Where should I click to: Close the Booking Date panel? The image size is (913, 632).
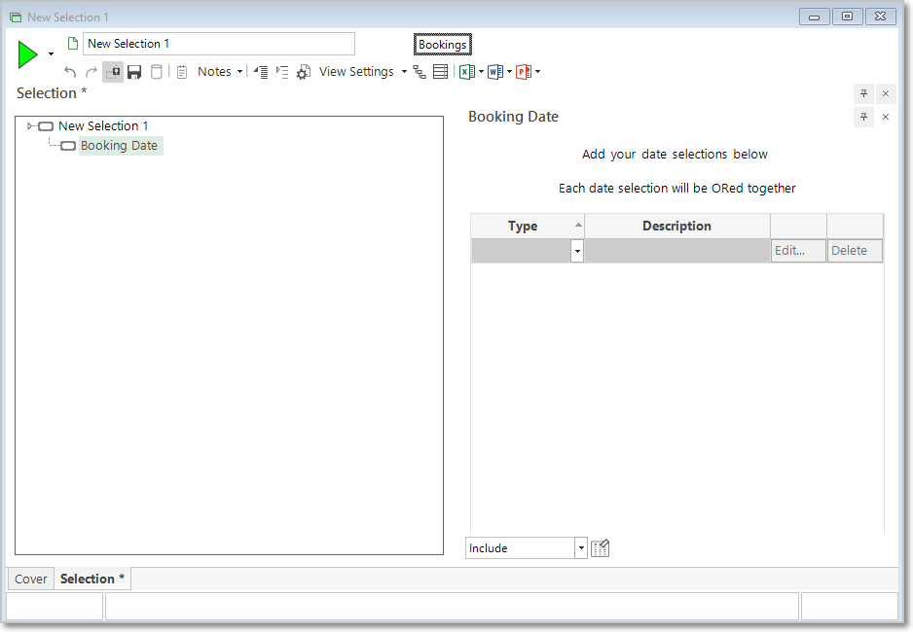click(886, 117)
